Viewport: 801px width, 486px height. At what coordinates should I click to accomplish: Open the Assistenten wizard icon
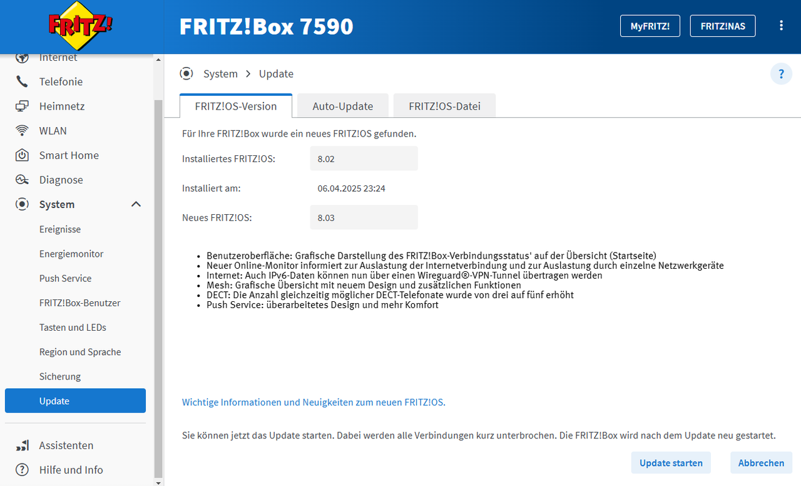(x=23, y=445)
